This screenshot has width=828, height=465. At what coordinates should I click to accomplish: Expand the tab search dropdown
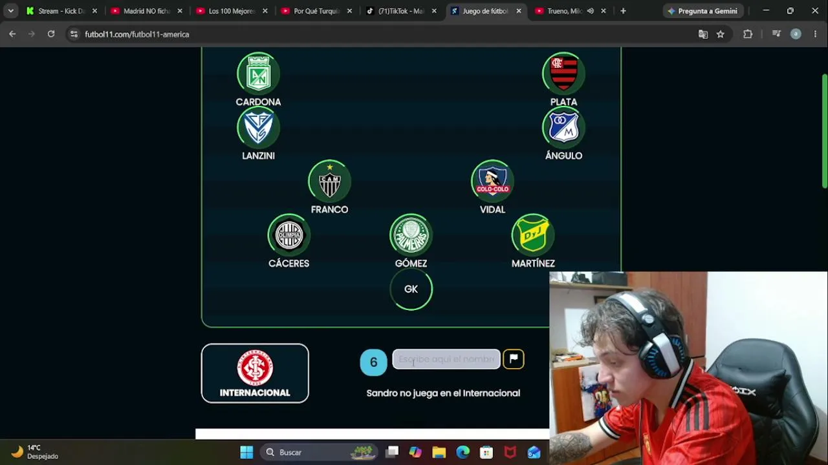click(x=11, y=11)
